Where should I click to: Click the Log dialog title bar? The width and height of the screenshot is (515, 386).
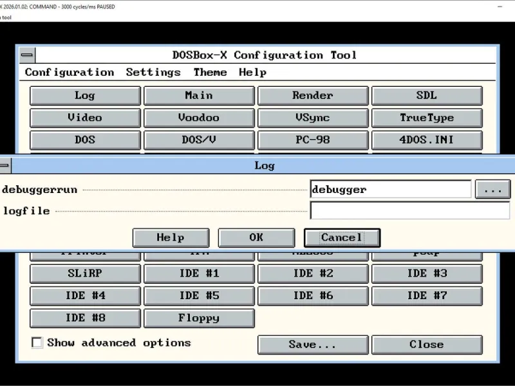pyautogui.click(x=263, y=165)
